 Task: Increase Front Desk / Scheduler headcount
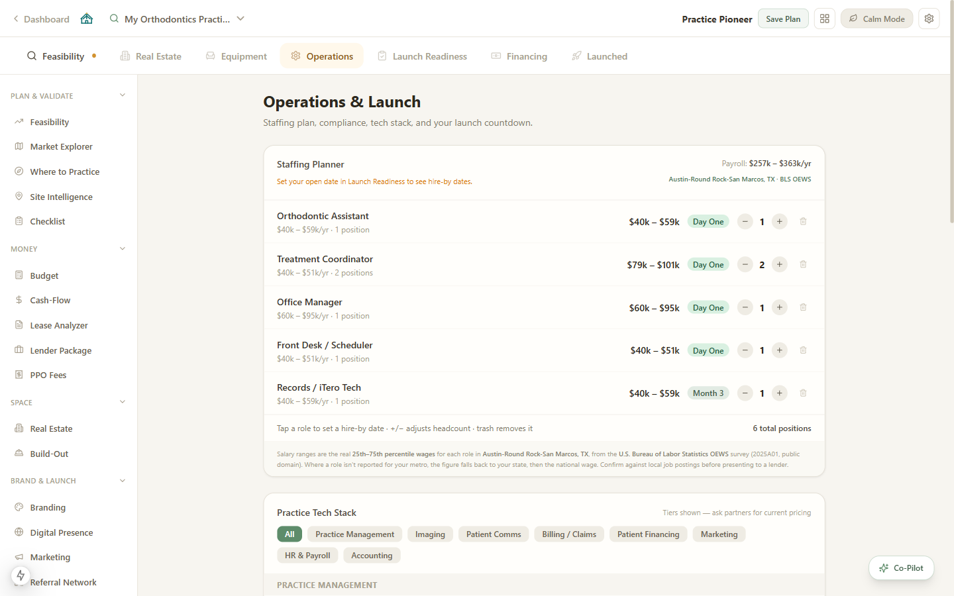coord(780,350)
